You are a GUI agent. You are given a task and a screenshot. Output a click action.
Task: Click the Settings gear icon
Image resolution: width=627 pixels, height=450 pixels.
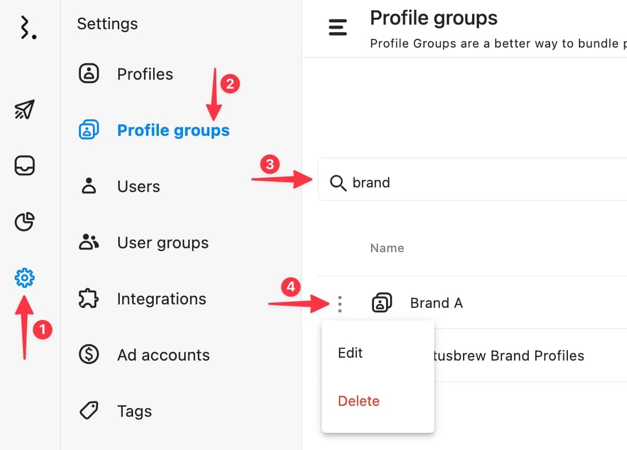(x=25, y=279)
